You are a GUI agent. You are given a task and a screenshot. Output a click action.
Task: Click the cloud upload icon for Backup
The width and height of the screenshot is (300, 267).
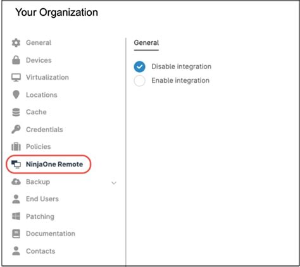(x=16, y=182)
